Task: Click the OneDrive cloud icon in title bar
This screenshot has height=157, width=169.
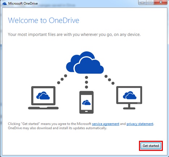Action: coord(5,4)
